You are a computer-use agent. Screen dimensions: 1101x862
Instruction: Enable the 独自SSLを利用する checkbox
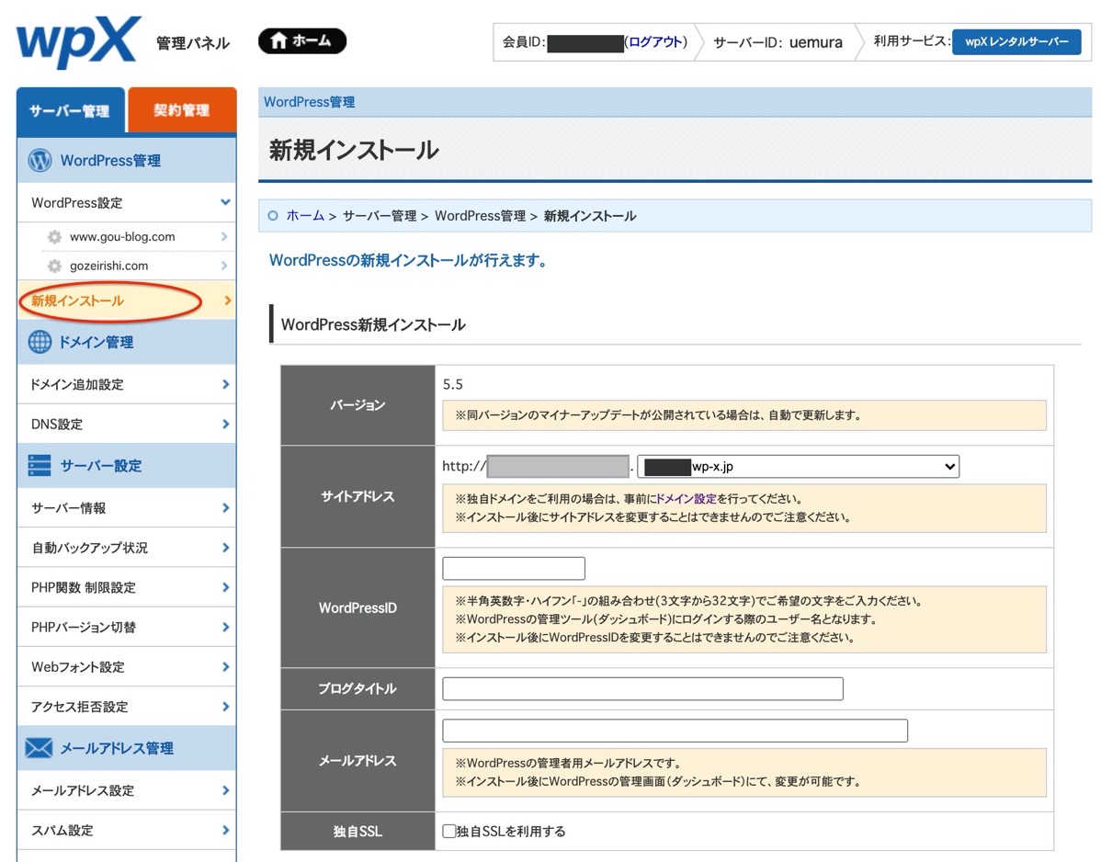point(449,831)
